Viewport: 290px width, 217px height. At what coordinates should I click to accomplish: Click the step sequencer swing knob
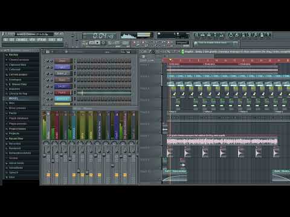[x=66, y=52]
